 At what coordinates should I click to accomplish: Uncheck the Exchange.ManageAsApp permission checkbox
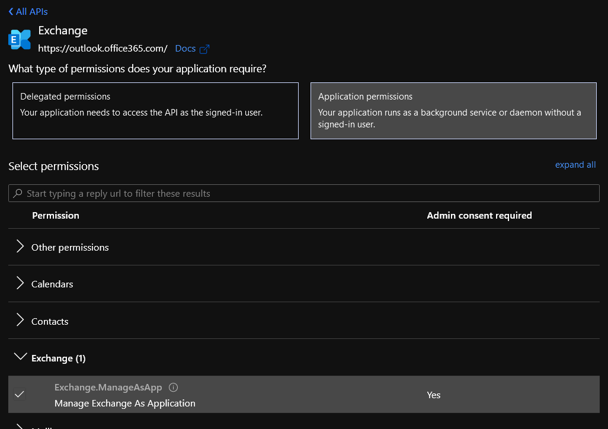[x=20, y=395]
